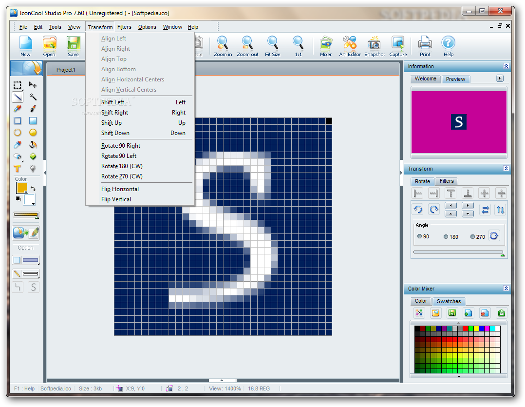Switch to the Preview tab
The height and width of the screenshot is (407, 525).
click(x=455, y=79)
